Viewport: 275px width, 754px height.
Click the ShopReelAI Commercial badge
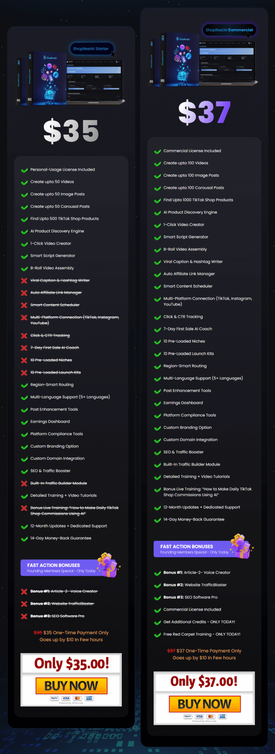tap(229, 30)
